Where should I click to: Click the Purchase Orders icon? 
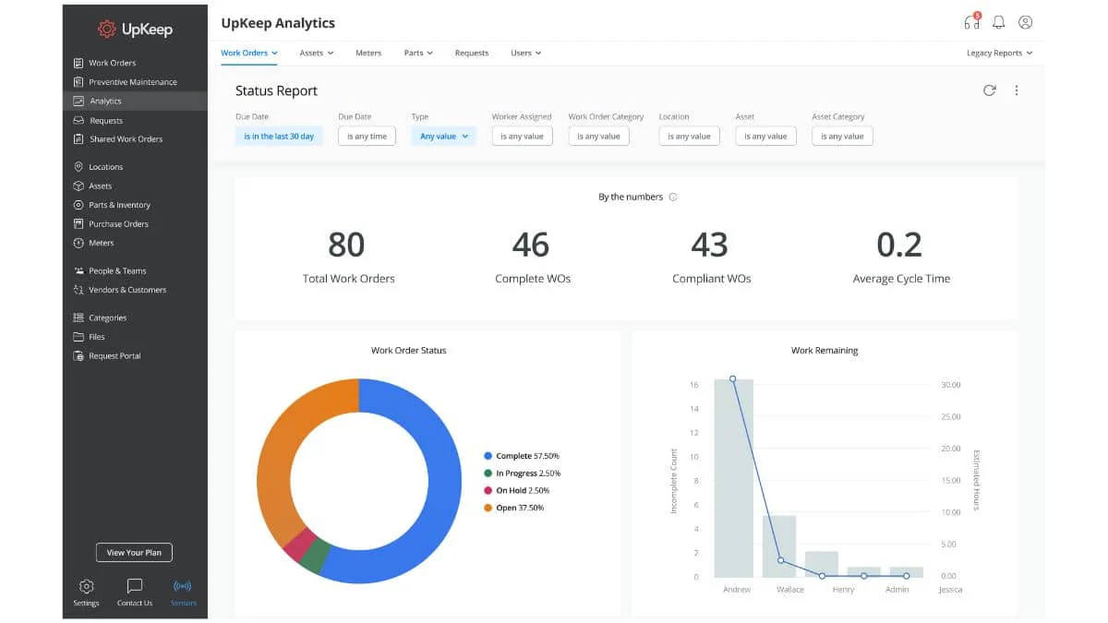78,224
